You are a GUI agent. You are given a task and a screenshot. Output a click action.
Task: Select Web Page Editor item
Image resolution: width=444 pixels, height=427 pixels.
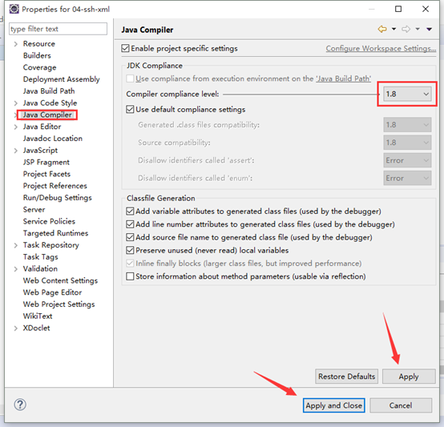(x=52, y=292)
